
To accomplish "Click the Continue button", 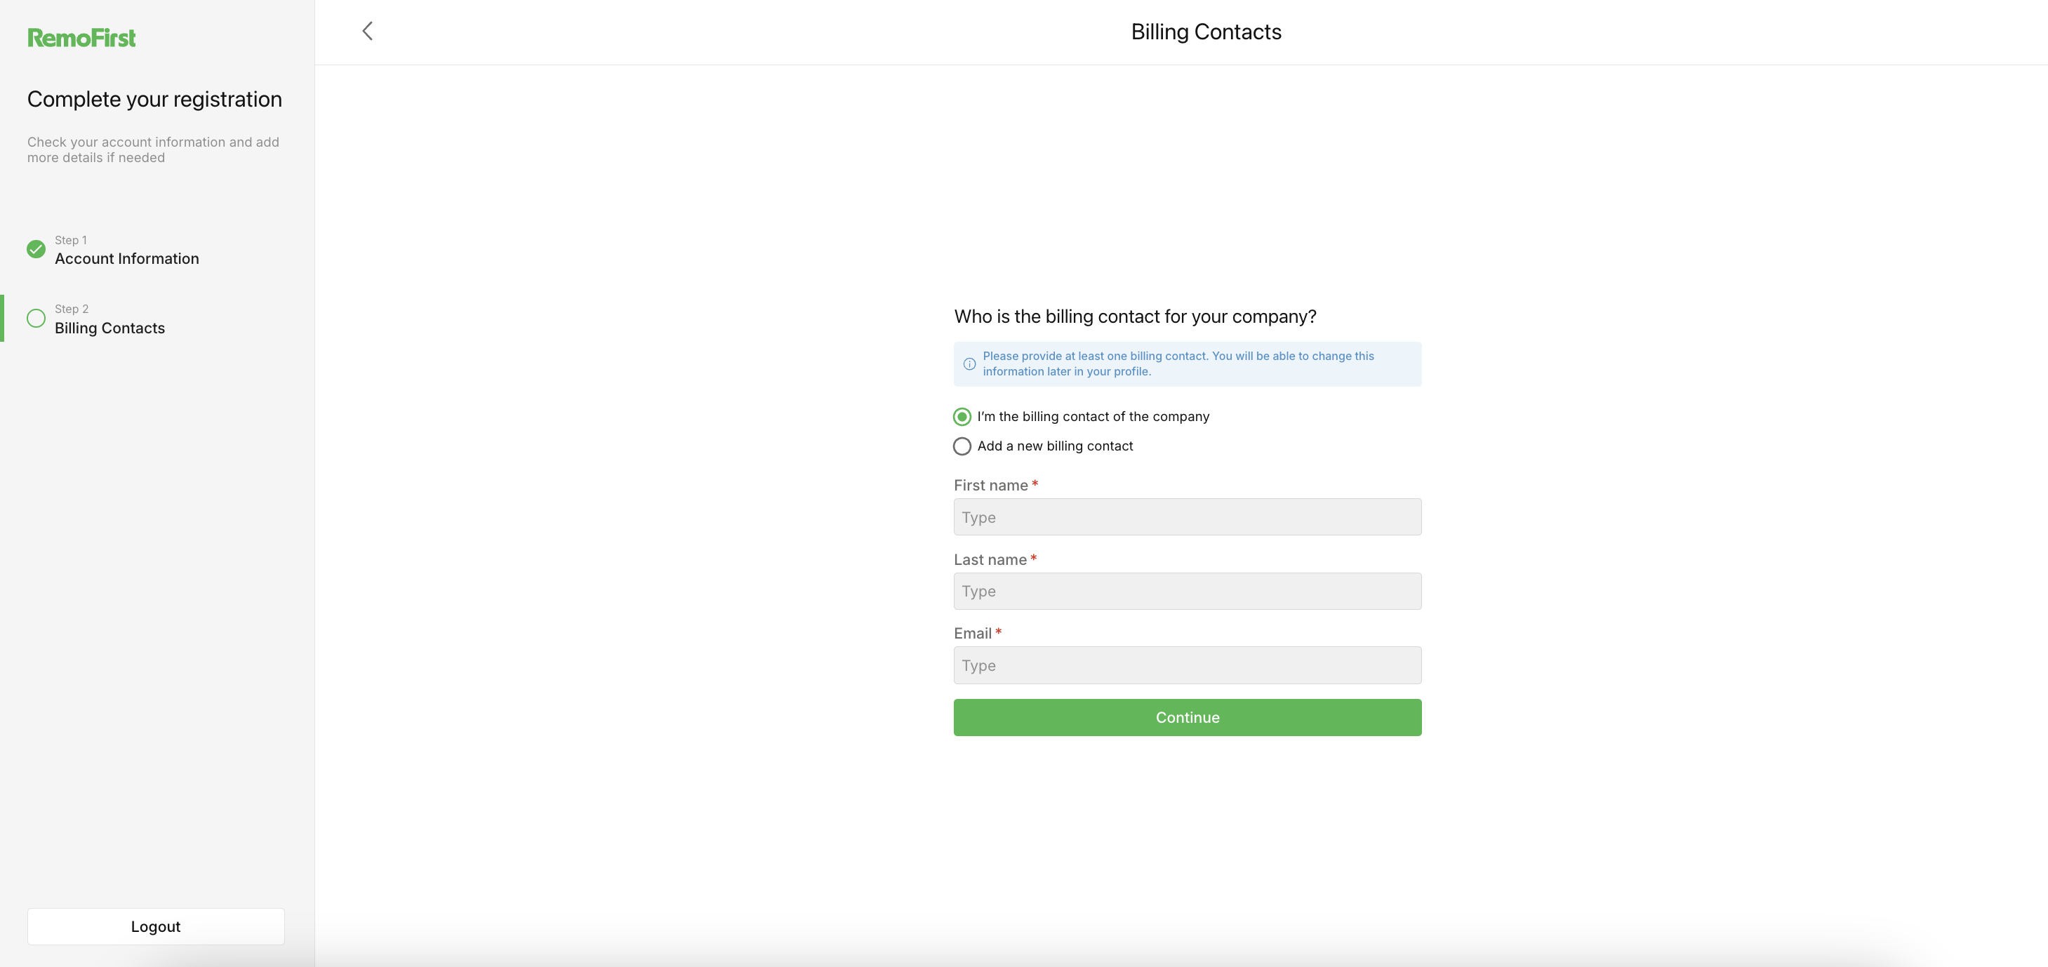I will pos(1187,717).
